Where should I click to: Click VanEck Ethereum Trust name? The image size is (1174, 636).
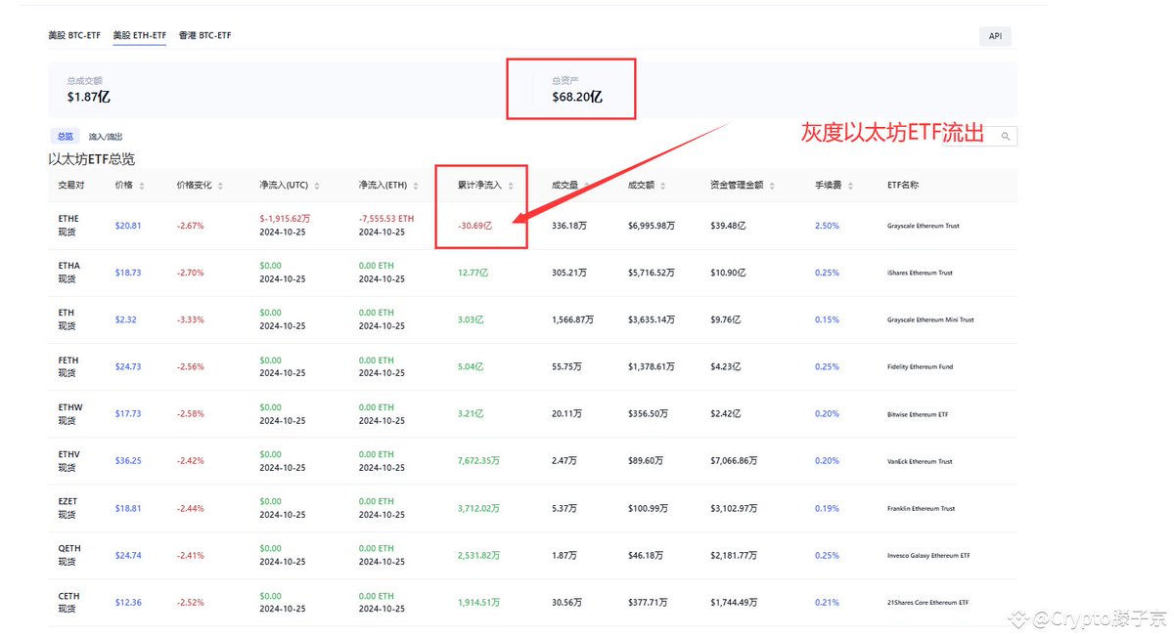pos(920,461)
